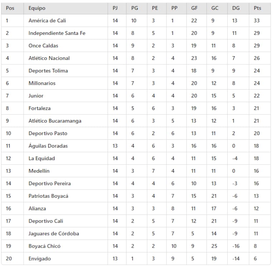Click the Equipo column header

[x=37, y=8]
